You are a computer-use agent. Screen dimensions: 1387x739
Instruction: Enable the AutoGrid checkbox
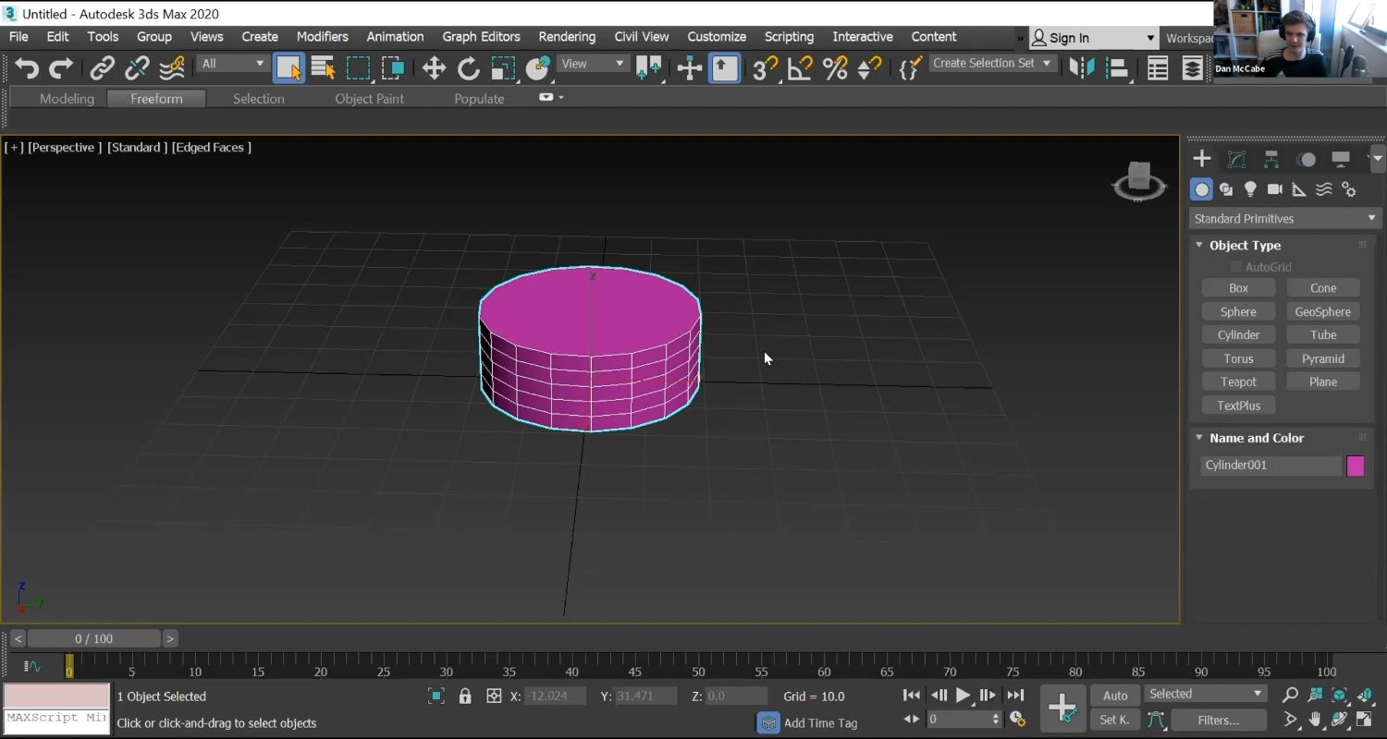[x=1235, y=266]
